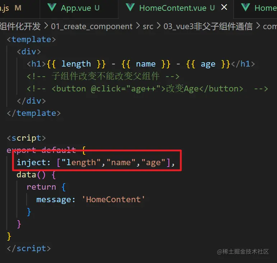Click the opening <template> tag line
This screenshot has height=263, width=277.
point(31,40)
